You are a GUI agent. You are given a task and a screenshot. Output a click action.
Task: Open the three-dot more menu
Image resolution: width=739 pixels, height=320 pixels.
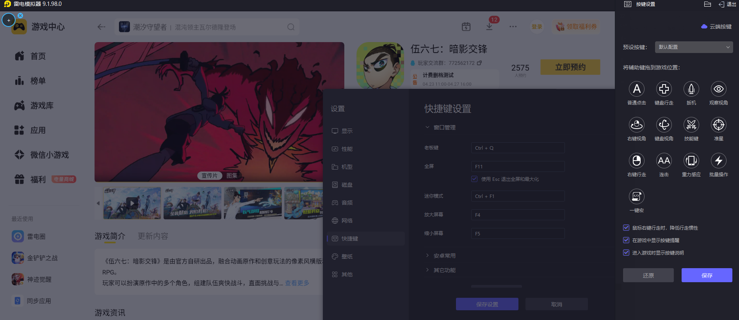(513, 27)
